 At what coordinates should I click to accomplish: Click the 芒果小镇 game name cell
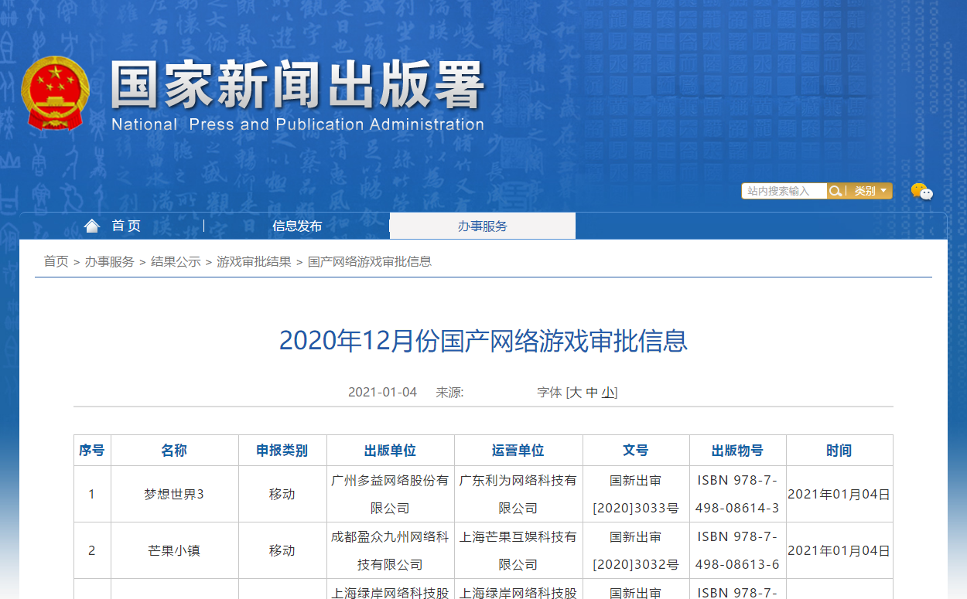174,550
